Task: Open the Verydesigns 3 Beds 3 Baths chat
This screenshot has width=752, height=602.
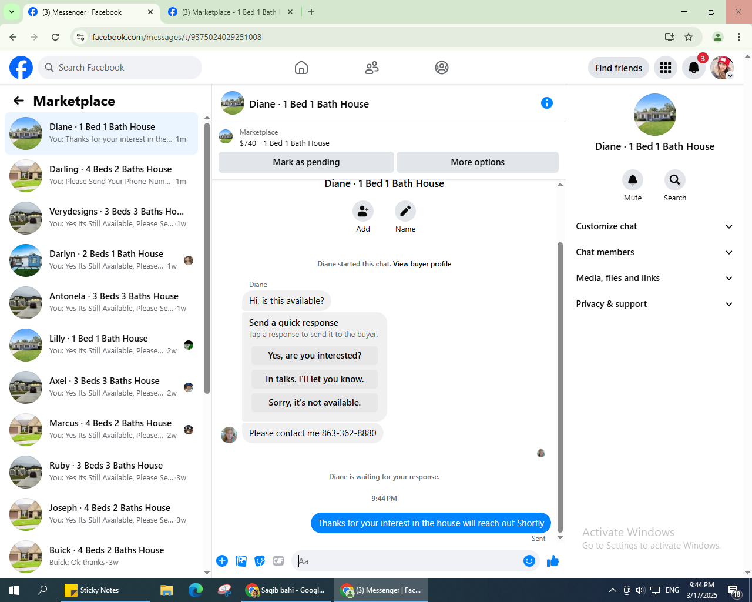Action: click(102, 218)
